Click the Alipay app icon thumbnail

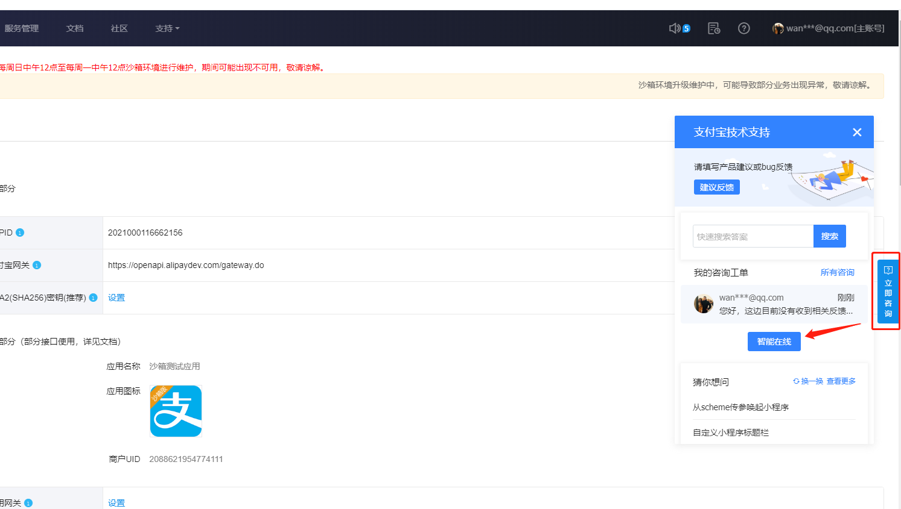[x=176, y=411]
